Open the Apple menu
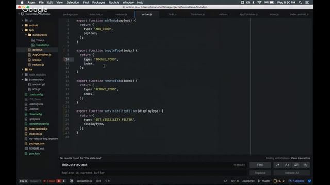 [x=22, y=2]
